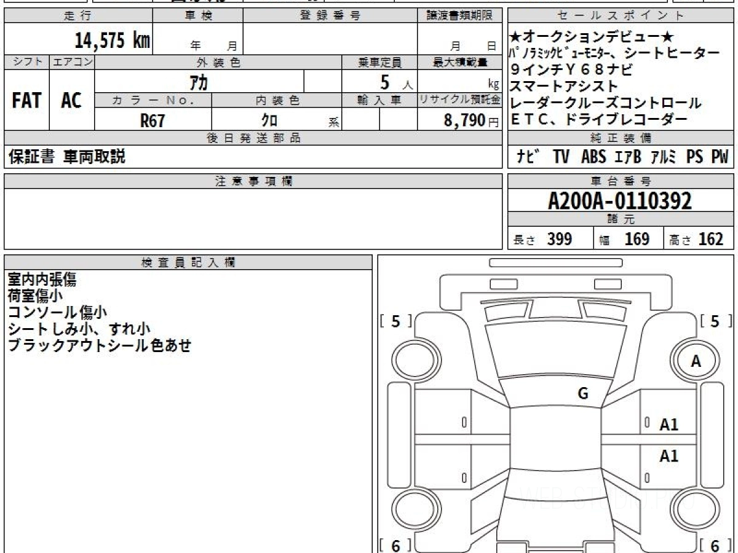Select the inspector note "コンソール傷小"
The width and height of the screenshot is (738, 553).
pyautogui.click(x=57, y=313)
